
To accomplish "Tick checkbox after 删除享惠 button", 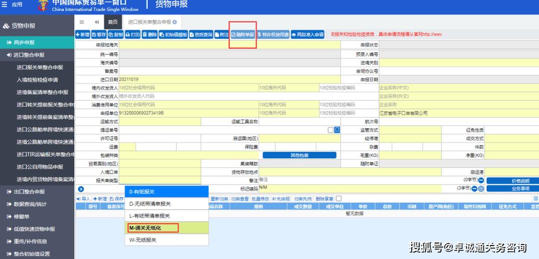I will tap(339, 198).
